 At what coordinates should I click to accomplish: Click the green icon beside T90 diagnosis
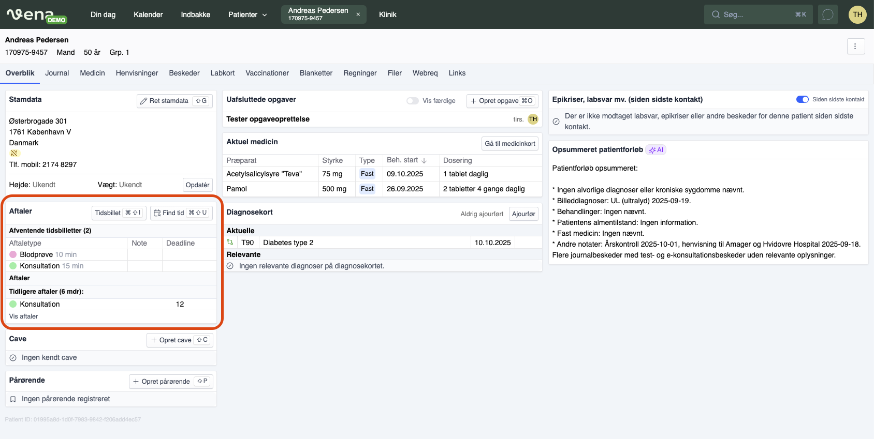coord(230,243)
